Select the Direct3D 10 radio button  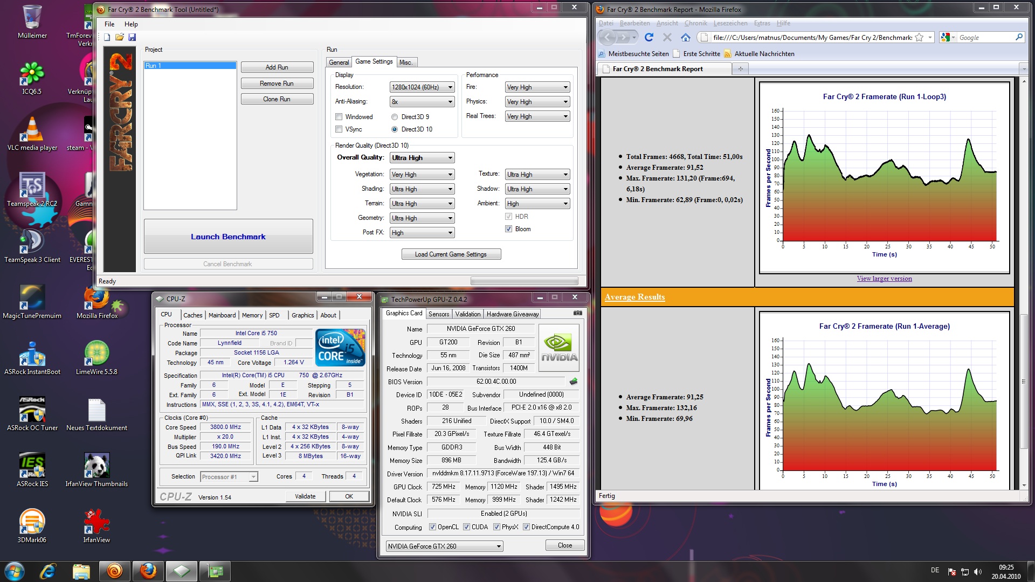[x=395, y=129]
